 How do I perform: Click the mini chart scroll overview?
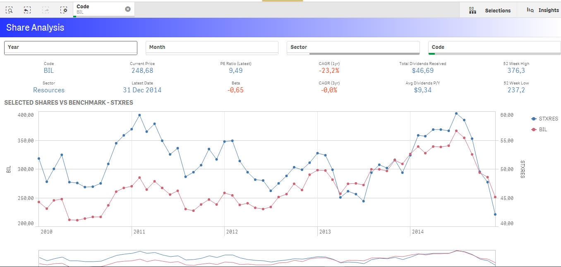(x=267, y=258)
